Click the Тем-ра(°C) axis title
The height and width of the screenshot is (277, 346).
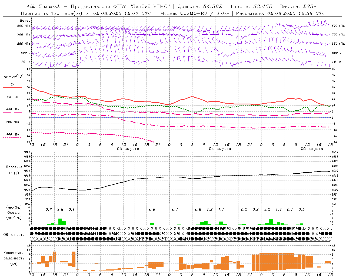tap(13, 77)
